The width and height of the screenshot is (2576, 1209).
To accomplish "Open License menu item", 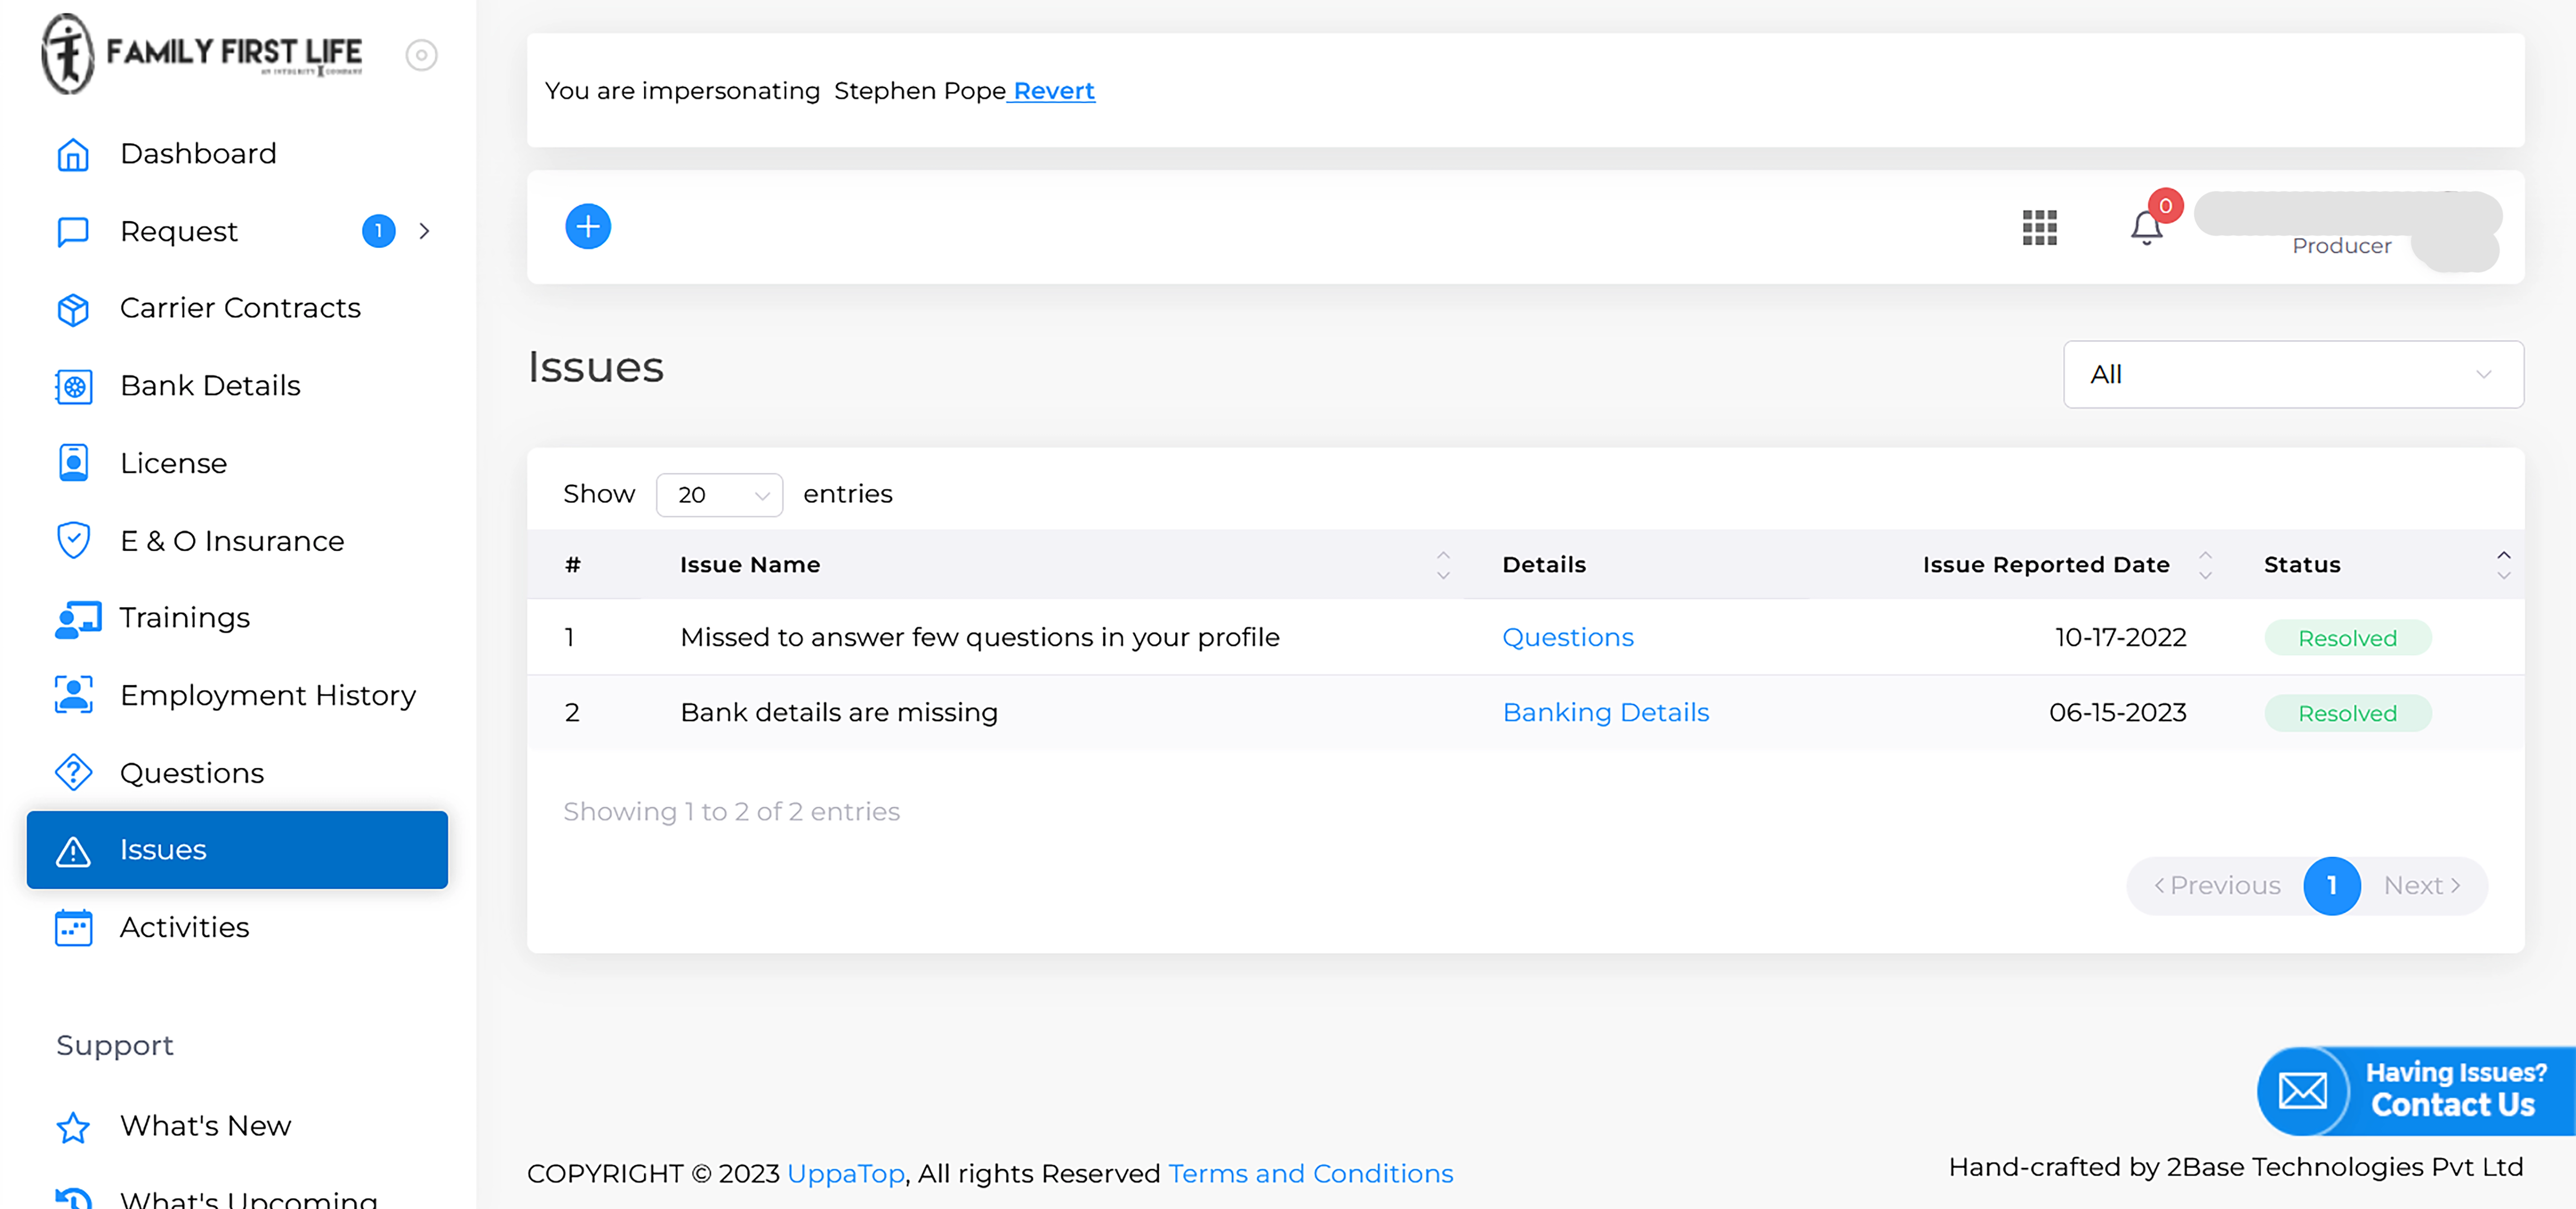I will click(237, 463).
